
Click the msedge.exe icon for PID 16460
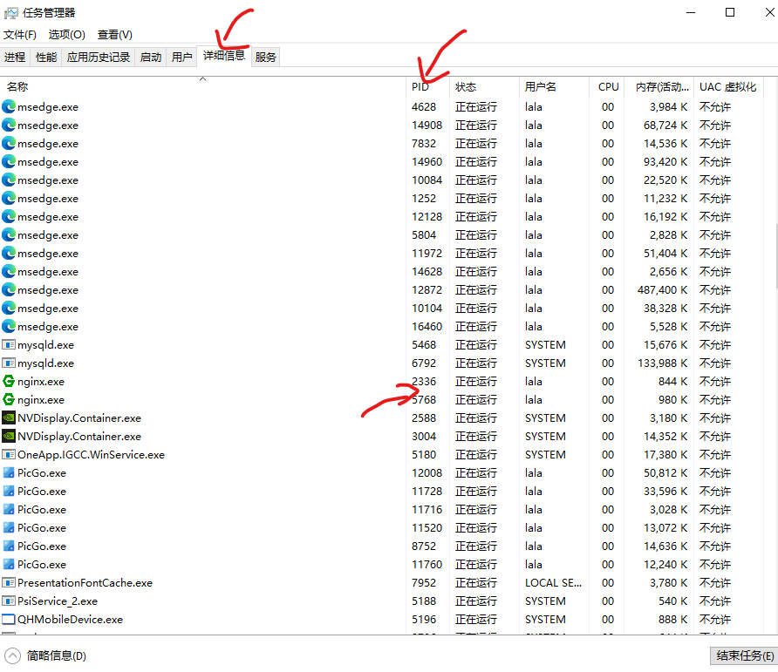pyautogui.click(x=9, y=326)
